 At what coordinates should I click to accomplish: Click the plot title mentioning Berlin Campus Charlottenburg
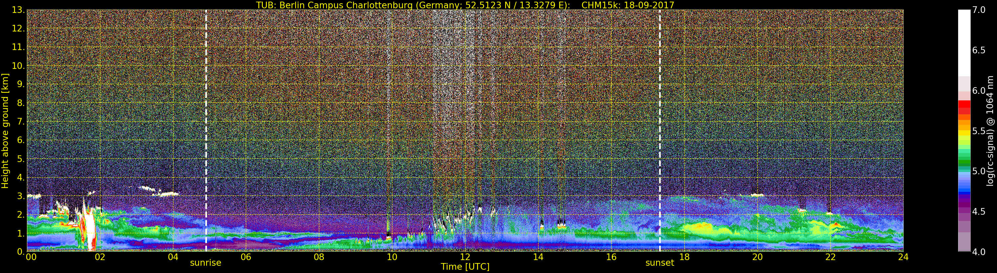coord(465,5)
